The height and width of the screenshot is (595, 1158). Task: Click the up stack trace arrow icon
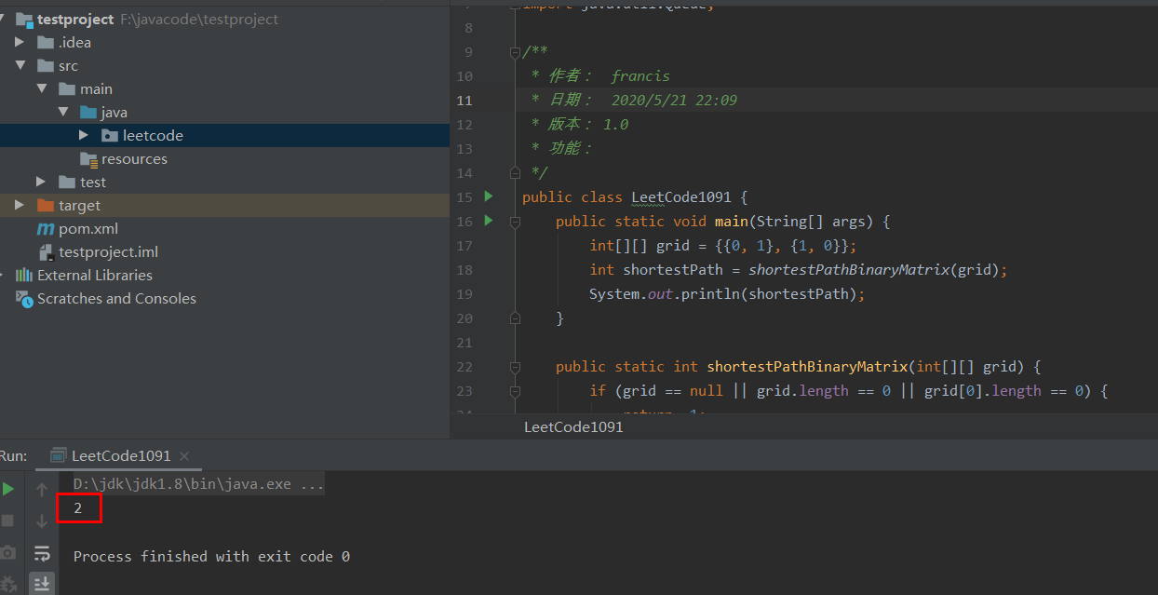coord(42,487)
